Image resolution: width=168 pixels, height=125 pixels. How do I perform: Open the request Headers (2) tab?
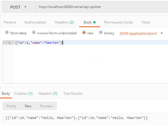[x=64, y=22]
